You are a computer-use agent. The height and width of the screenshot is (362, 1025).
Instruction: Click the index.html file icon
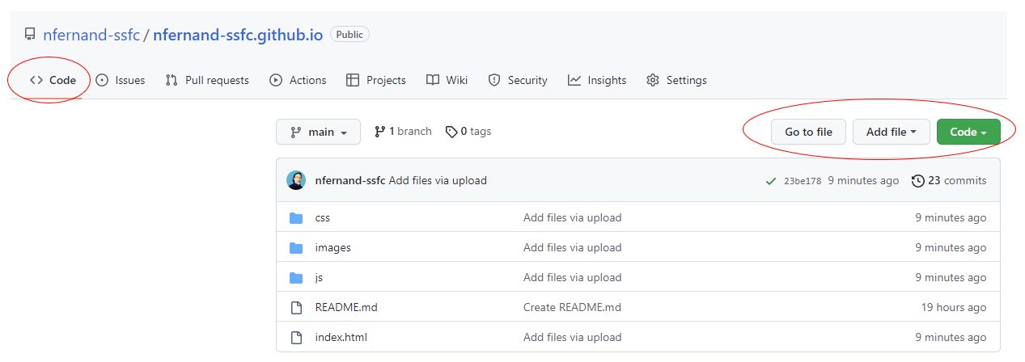pyautogui.click(x=296, y=338)
